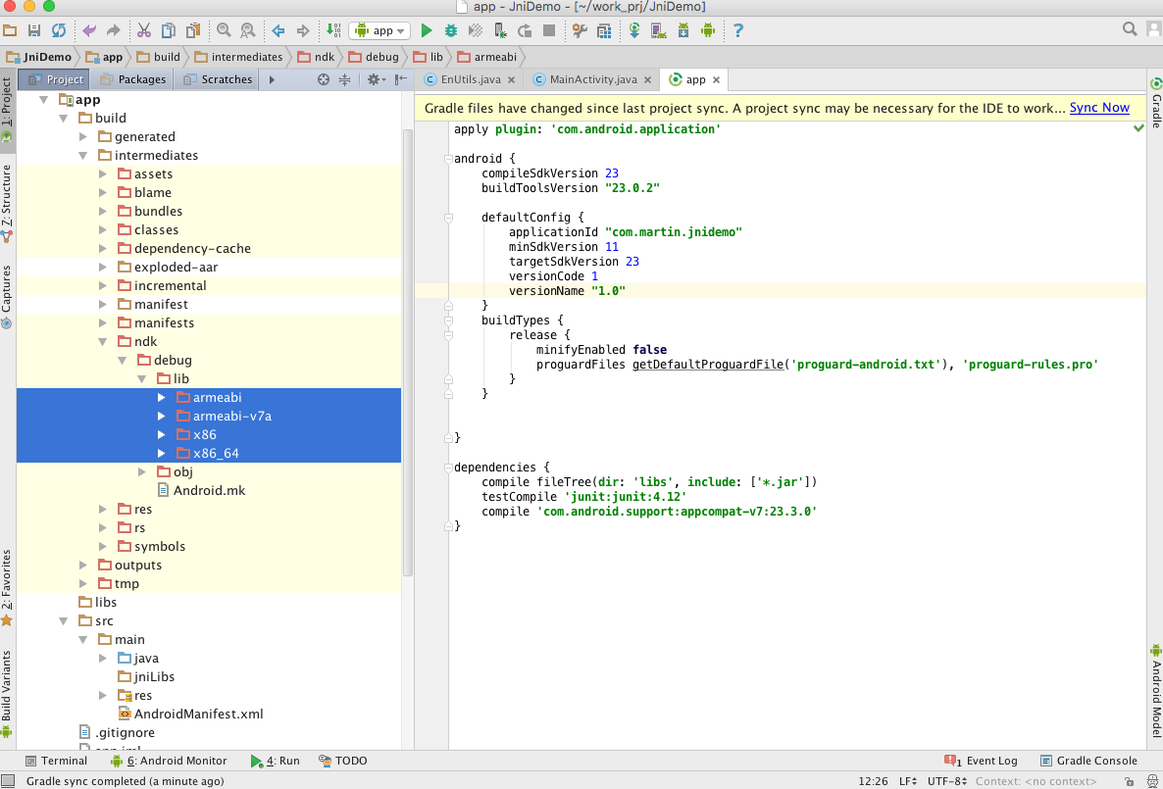1163x789 pixels.
Task: Click Scroll from Source crosshair icon
Action: [324, 79]
